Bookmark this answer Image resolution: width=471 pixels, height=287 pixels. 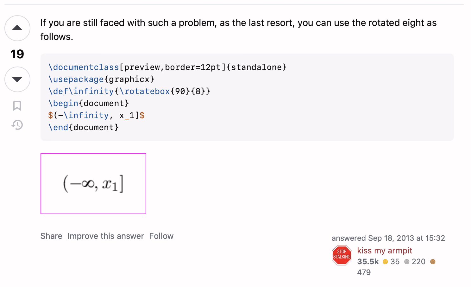[17, 105]
